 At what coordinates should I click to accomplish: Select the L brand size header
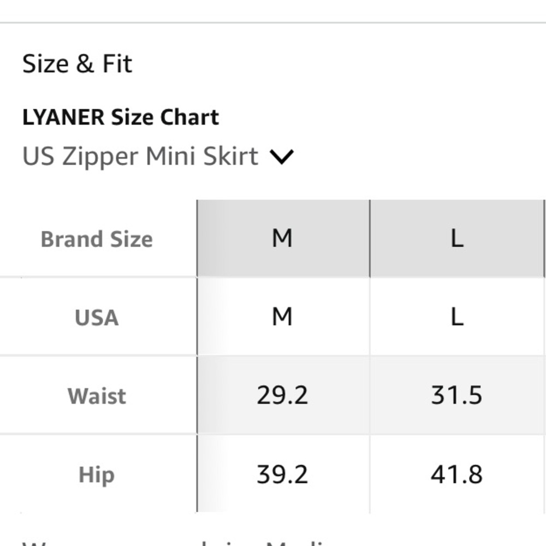(456, 239)
